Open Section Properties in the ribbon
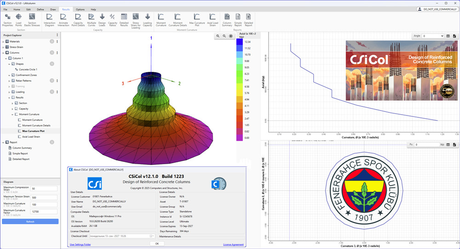This screenshot has width=460, height=249. click(8, 20)
